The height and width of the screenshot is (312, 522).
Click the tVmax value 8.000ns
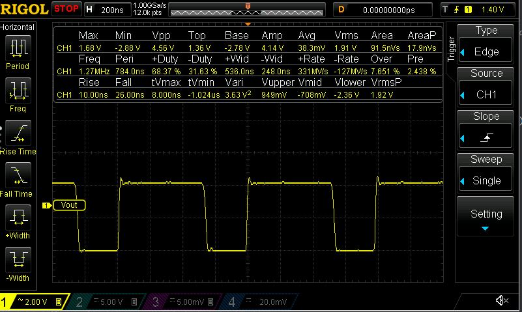coord(166,95)
